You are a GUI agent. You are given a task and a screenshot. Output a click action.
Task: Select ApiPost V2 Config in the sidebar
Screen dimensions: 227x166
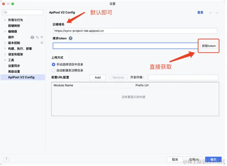(23, 78)
